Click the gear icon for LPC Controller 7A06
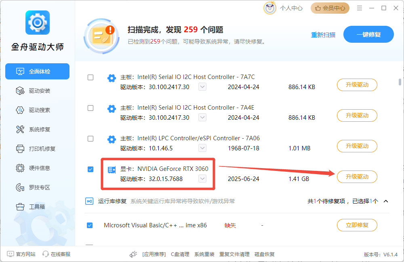 (112, 139)
